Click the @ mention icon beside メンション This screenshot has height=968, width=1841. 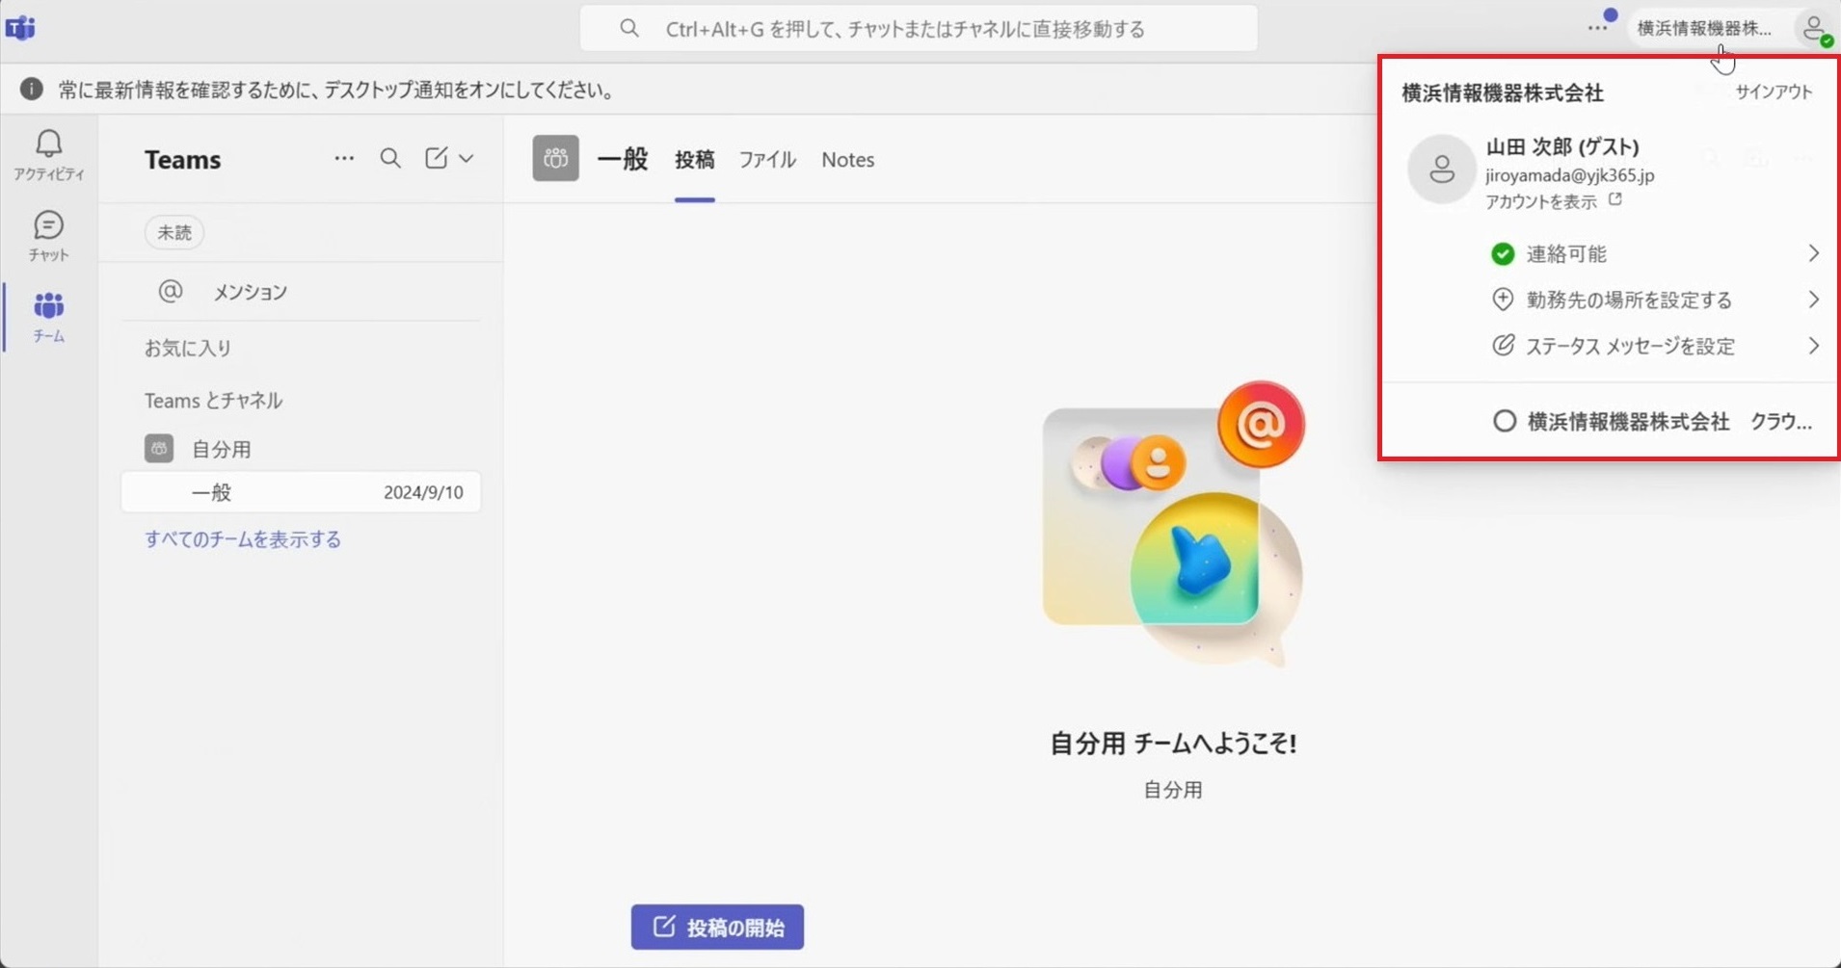pyautogui.click(x=171, y=291)
